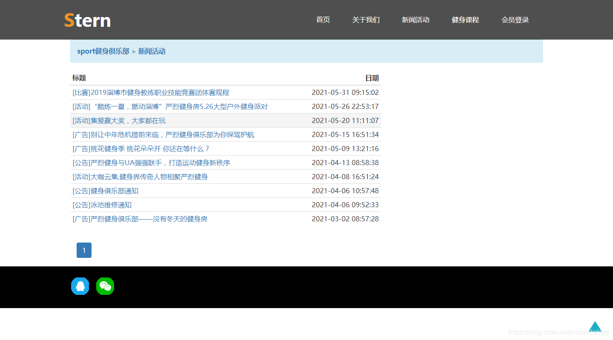Viewport: 613px width, 340px height.
Task: Click sport健身俱乐部 breadcrumb link
Action: (x=103, y=51)
